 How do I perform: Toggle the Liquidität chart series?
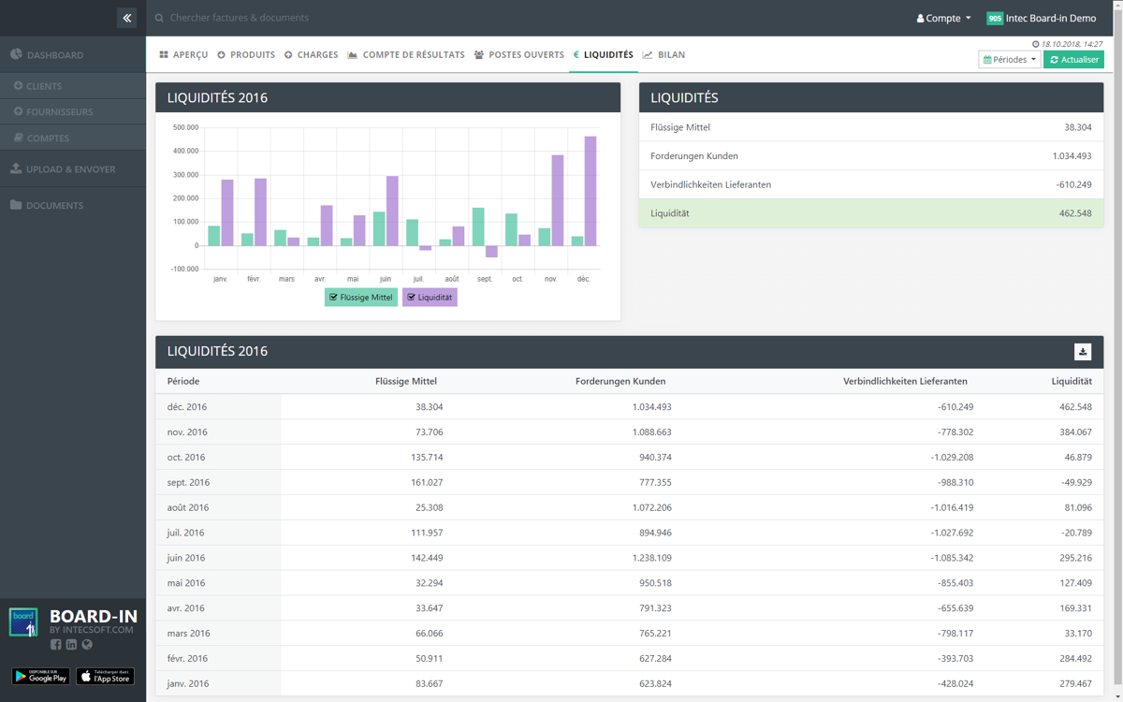point(430,298)
